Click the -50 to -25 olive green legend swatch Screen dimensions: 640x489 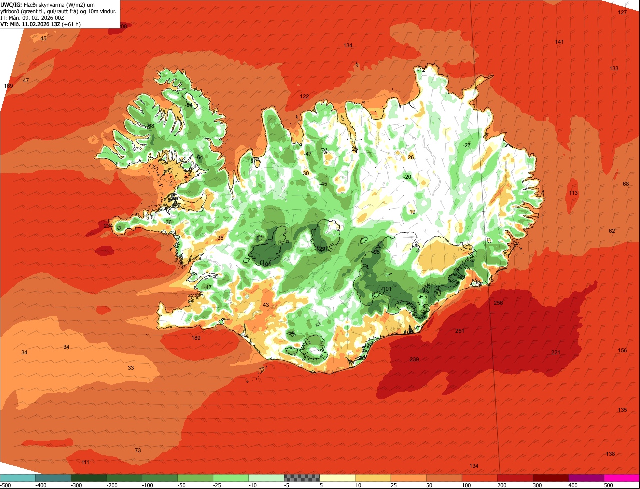195,478
